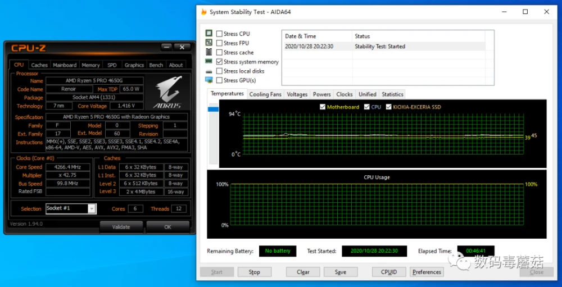Open the CPU-Z minimize dropdown button
Screen dimensions: 562x287
[x=167, y=47]
